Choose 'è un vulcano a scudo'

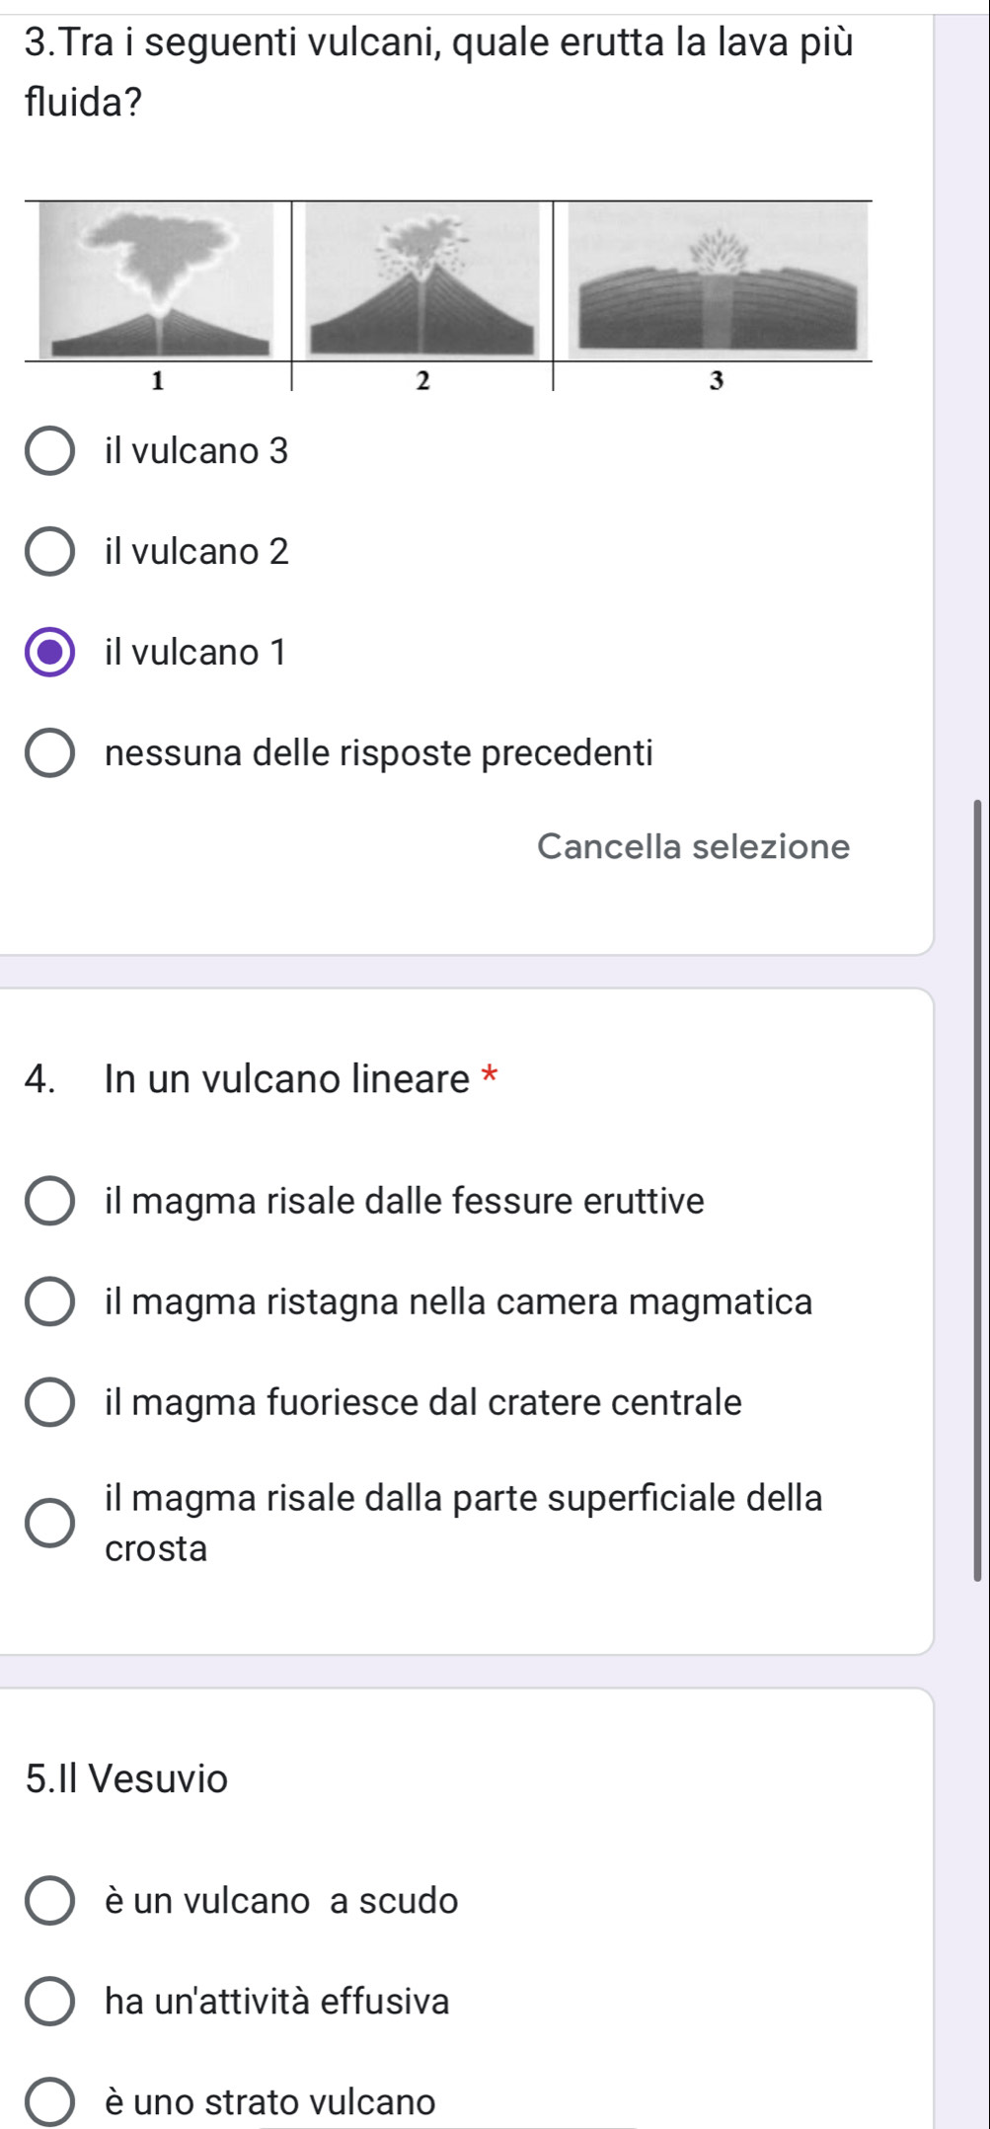[49, 1902]
